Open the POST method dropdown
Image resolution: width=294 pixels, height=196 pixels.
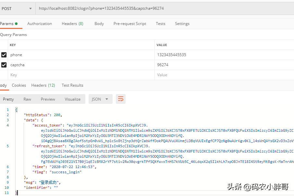click(x=17, y=9)
